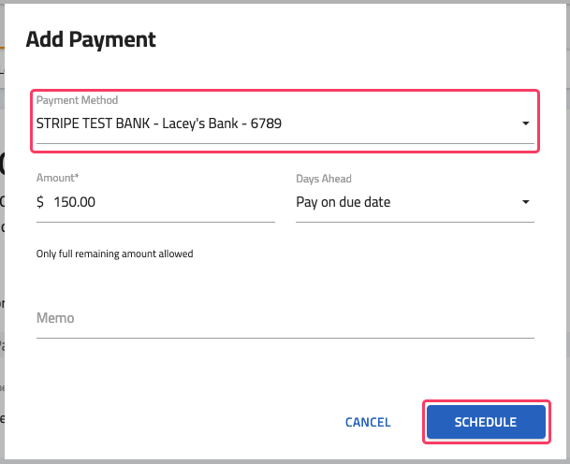Click the SCHEDULE button
The image size is (570, 464).
click(486, 422)
